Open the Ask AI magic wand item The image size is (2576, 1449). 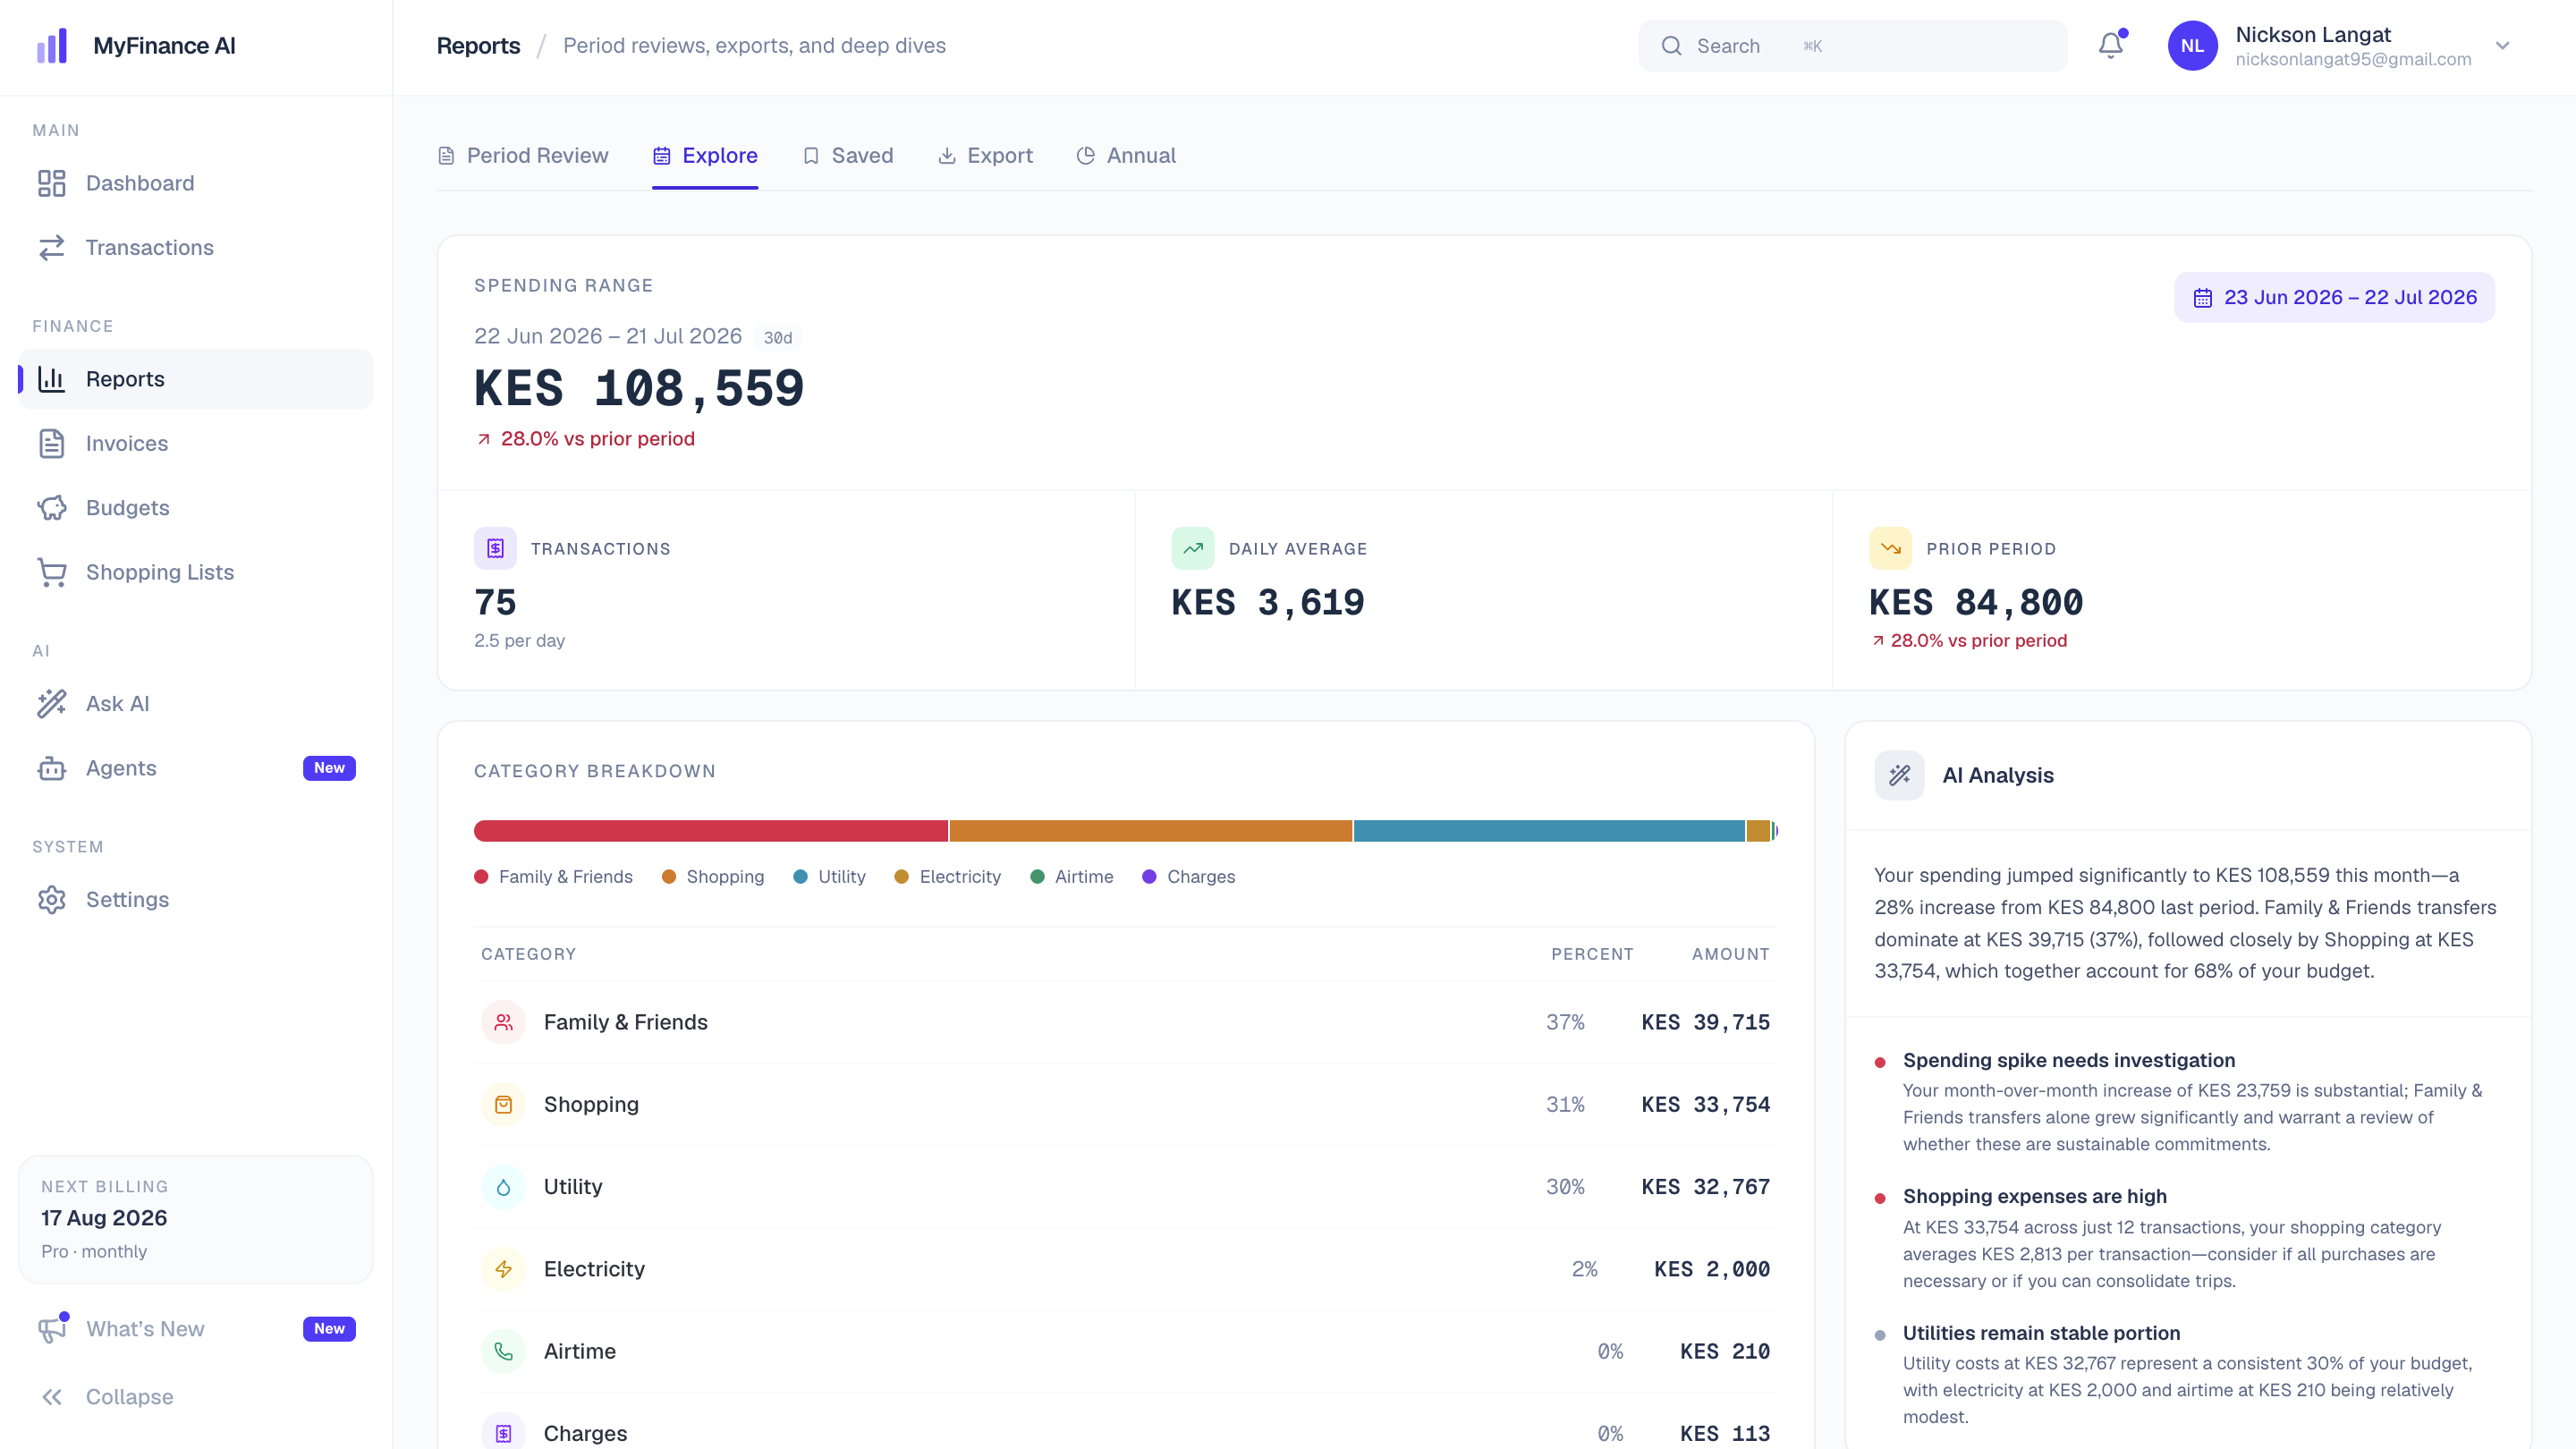pos(195,704)
